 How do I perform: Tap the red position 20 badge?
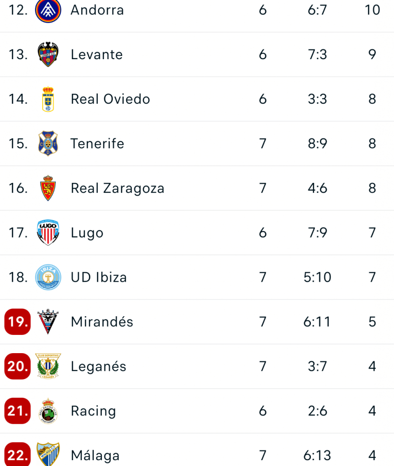pos(18,366)
